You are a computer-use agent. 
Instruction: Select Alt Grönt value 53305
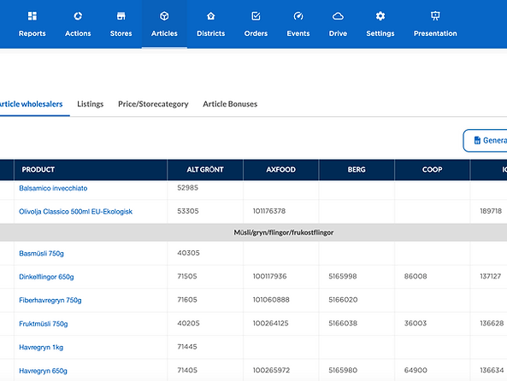[x=188, y=211]
